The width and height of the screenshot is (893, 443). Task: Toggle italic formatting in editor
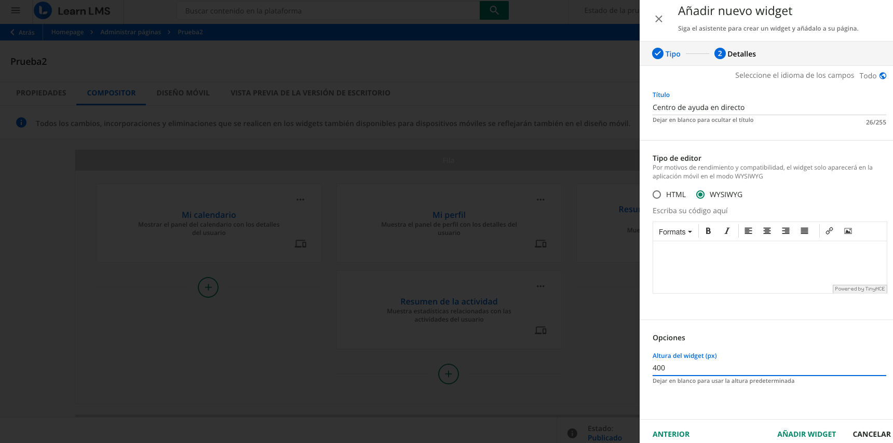pyautogui.click(x=727, y=231)
